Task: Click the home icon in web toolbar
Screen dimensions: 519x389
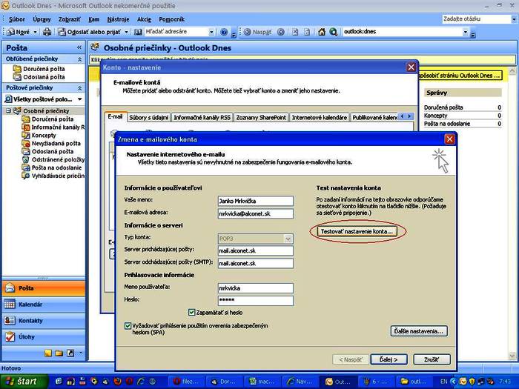Action: click(321, 32)
